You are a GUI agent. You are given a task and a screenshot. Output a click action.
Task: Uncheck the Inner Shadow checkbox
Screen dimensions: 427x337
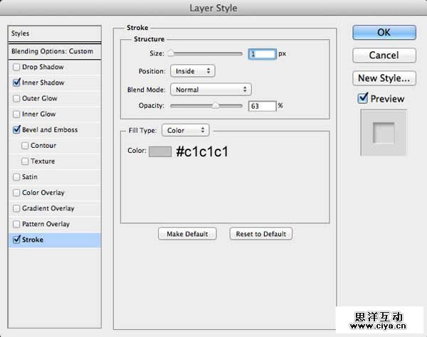pos(16,83)
